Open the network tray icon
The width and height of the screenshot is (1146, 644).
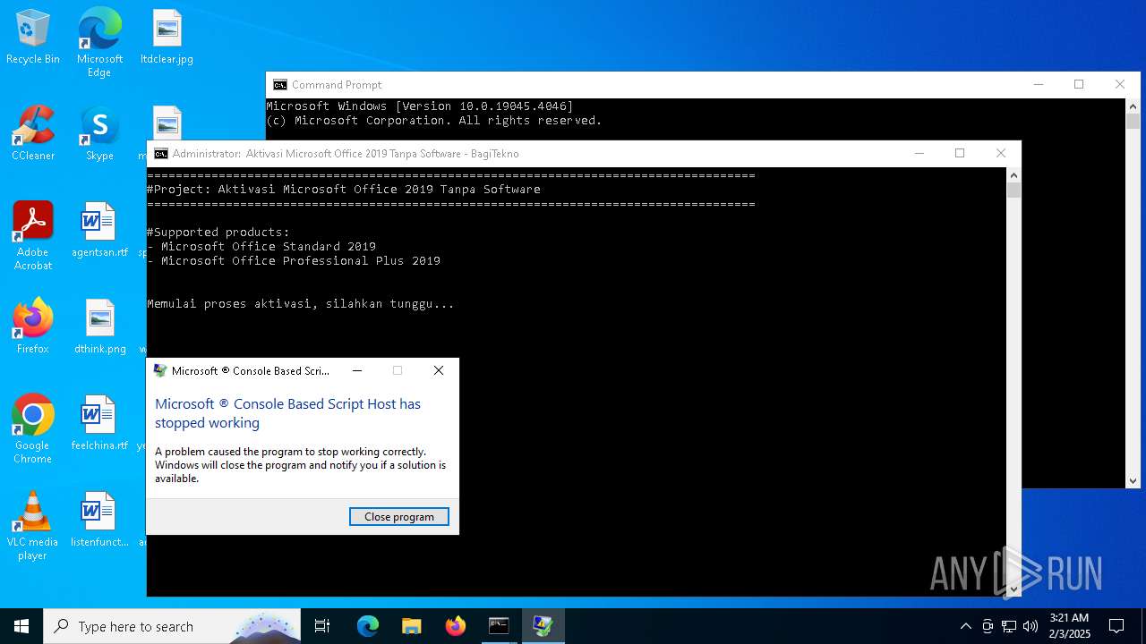1009,626
